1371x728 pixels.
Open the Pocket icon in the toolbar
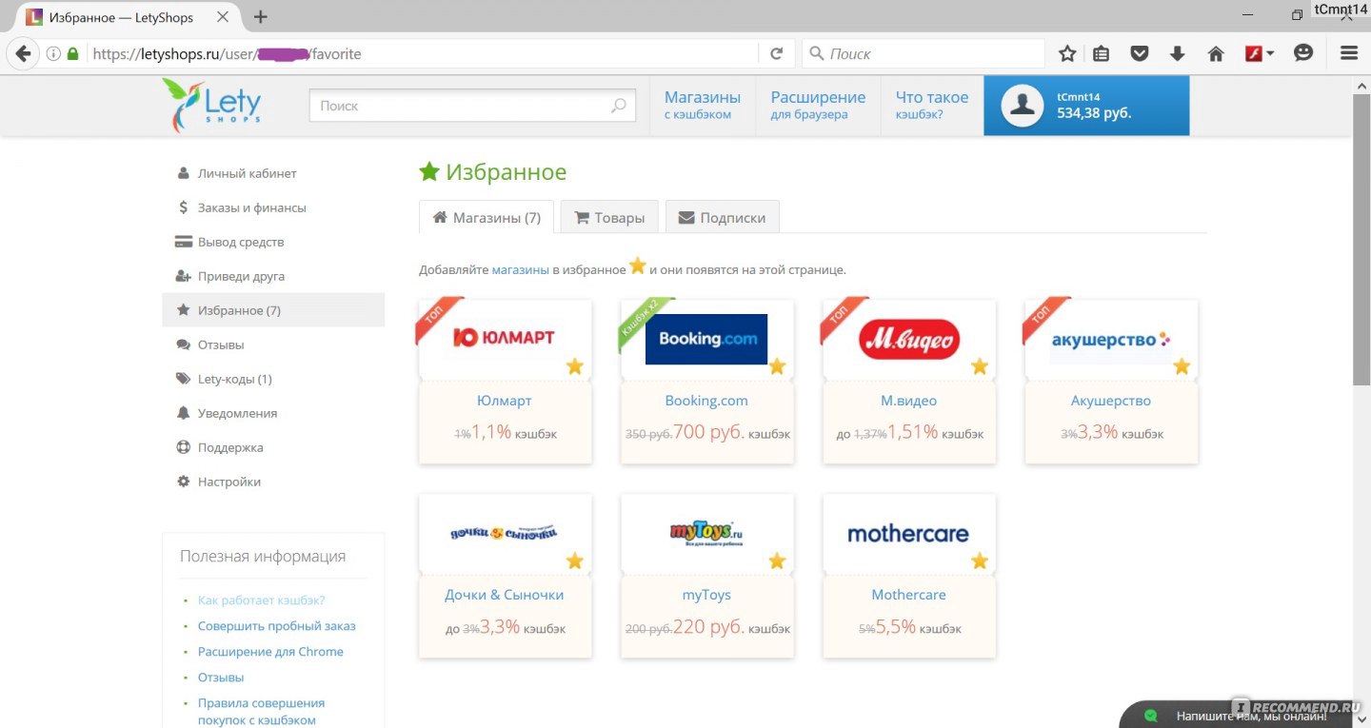pos(1140,54)
